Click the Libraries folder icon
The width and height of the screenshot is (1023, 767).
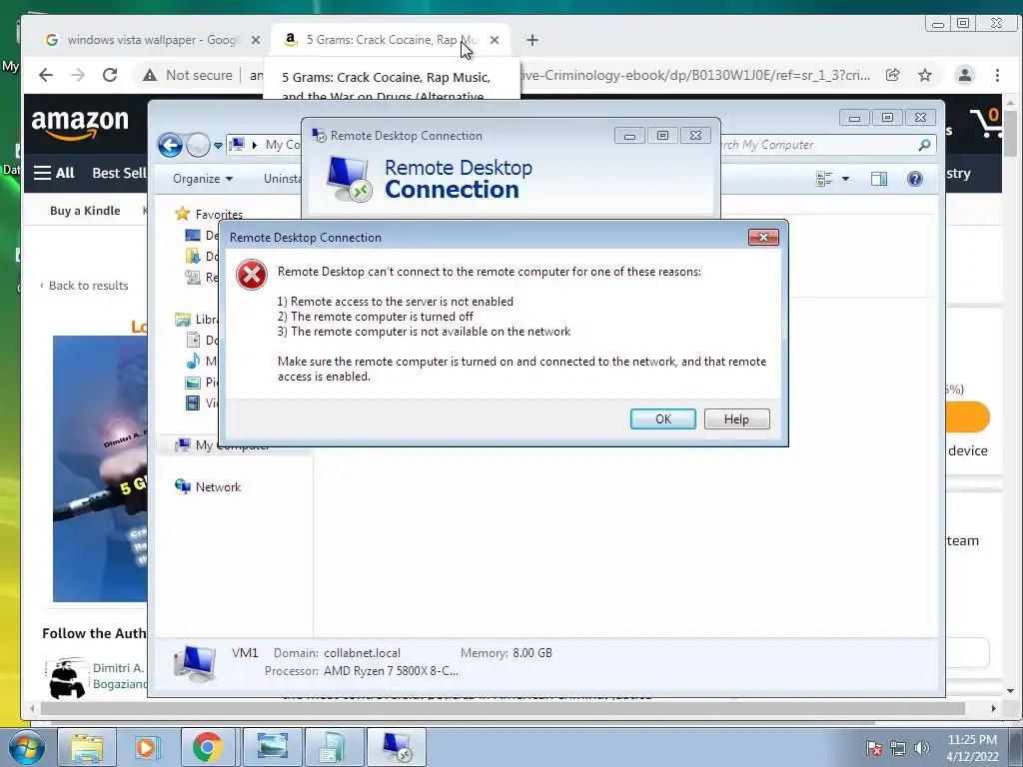[x=183, y=319]
